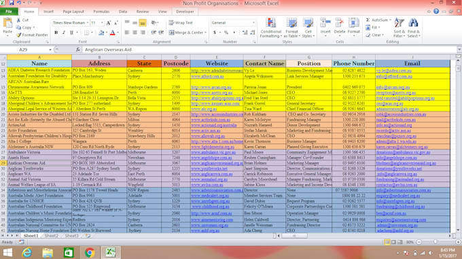Click the Delete cells icon
Image resolution: width=462 pixels, height=259 pixels.
pos(340,23)
